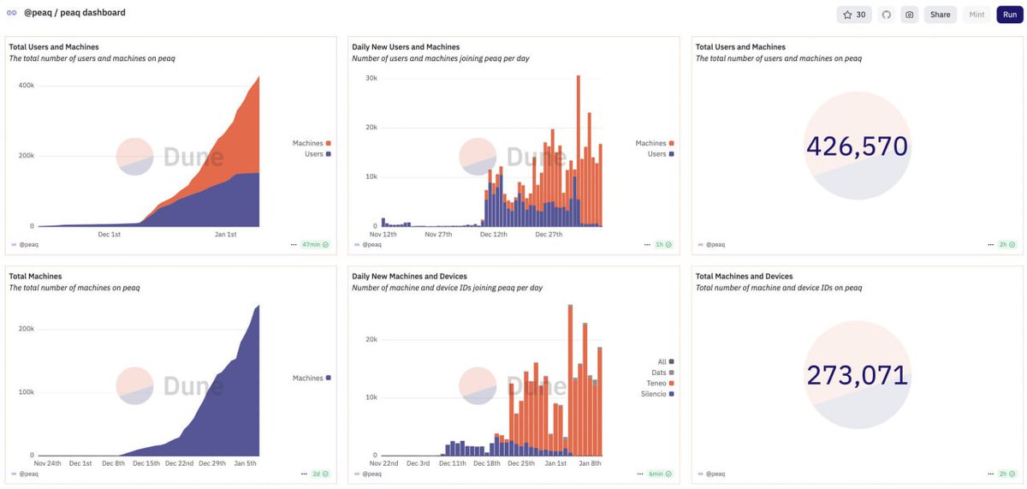The height and width of the screenshot is (489, 1027).
Task: Open the three-dot menu on Total Machines chart
Action: 305,474
